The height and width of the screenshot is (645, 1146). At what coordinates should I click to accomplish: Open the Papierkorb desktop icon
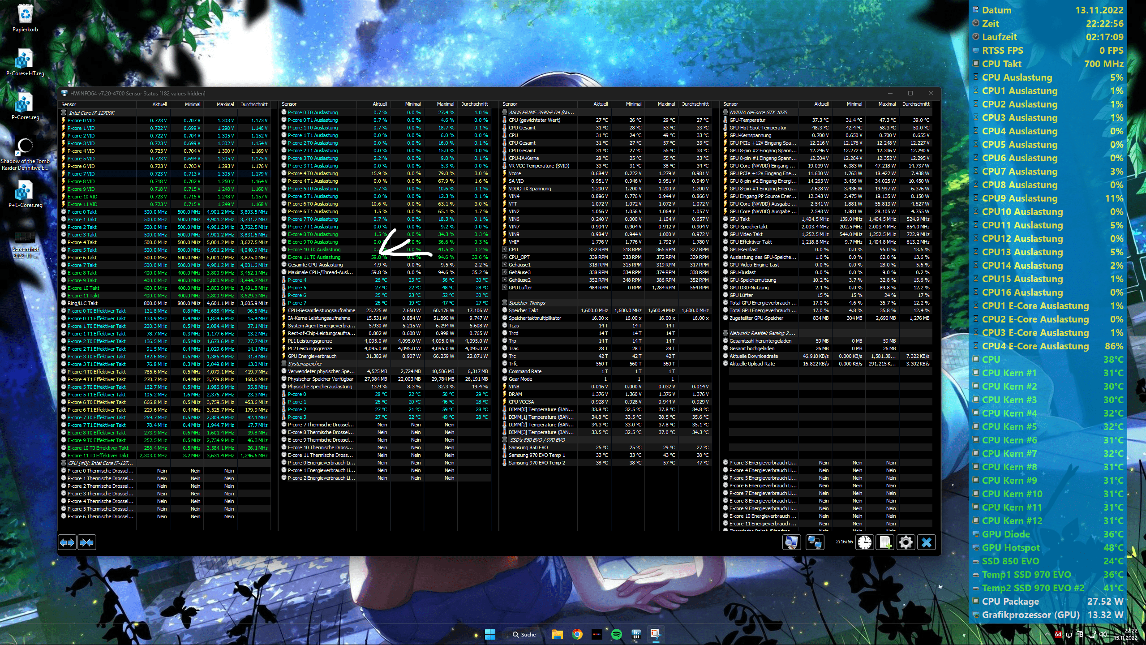[25, 18]
